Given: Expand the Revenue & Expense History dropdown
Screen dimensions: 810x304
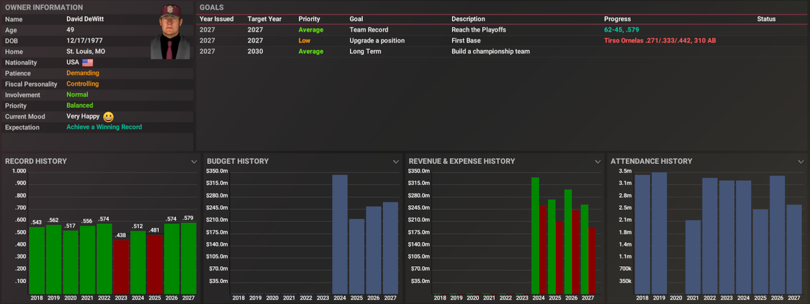Looking at the screenshot, I should pos(597,162).
